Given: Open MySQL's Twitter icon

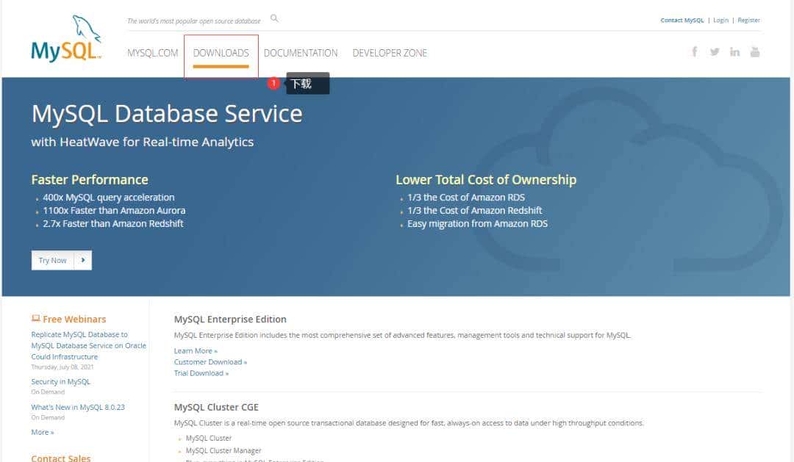Looking at the screenshot, I should click(715, 51).
